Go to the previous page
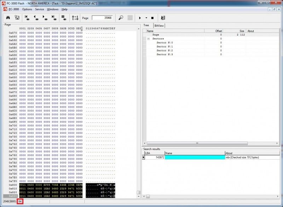Image resolution: width=283 pixels, height=207 pixels. click(x=36, y=17)
